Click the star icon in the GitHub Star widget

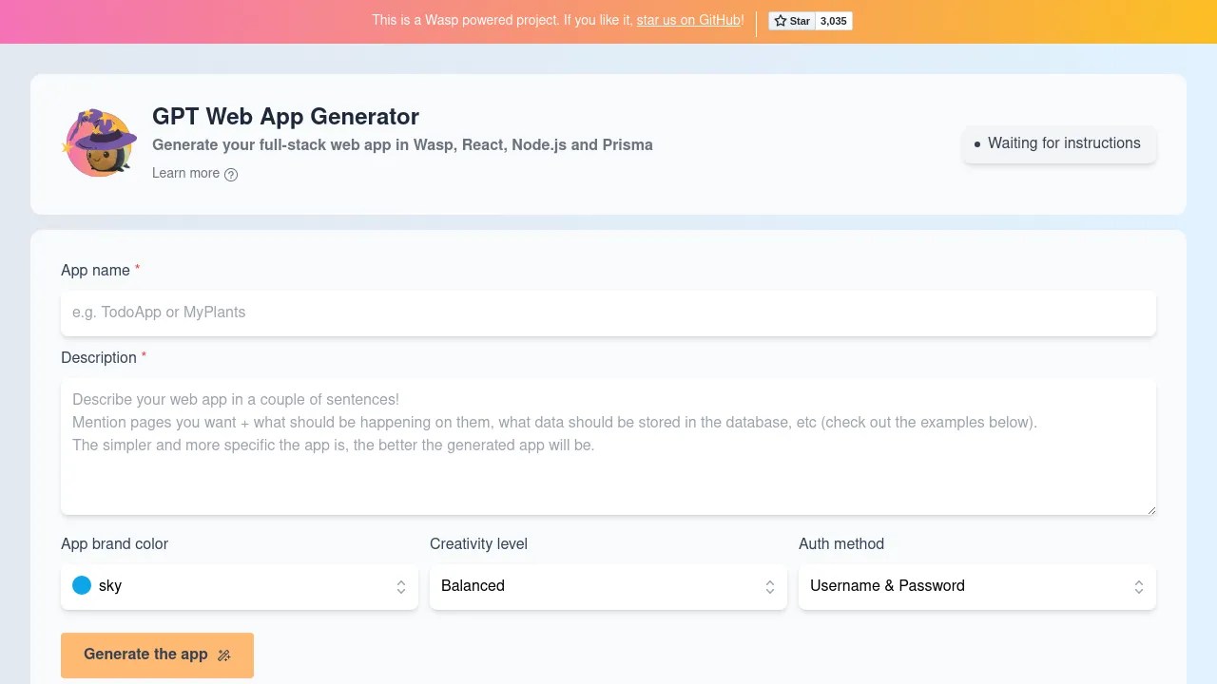click(x=780, y=20)
